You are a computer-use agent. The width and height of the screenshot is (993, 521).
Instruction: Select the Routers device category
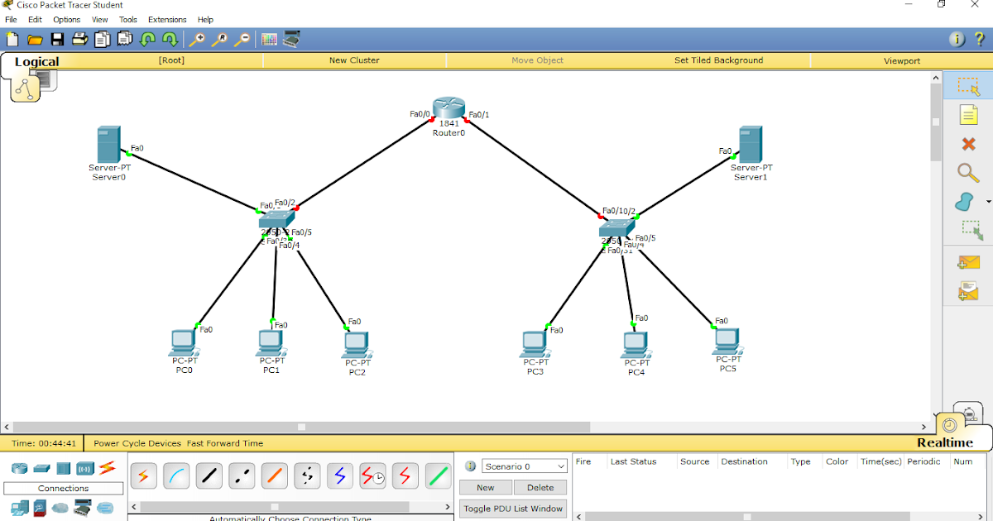[x=19, y=468]
